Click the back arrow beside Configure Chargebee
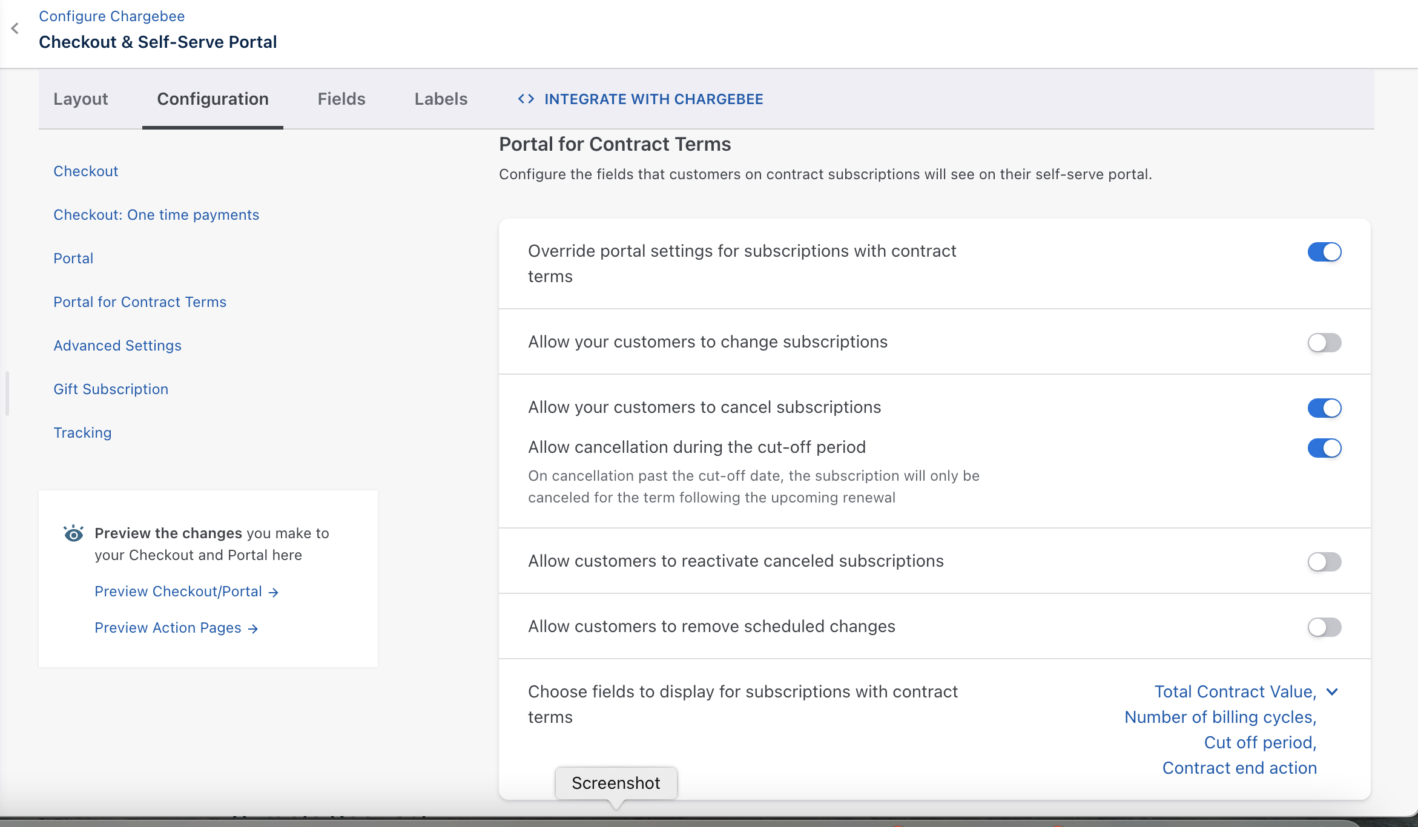The image size is (1418, 827). [15, 28]
